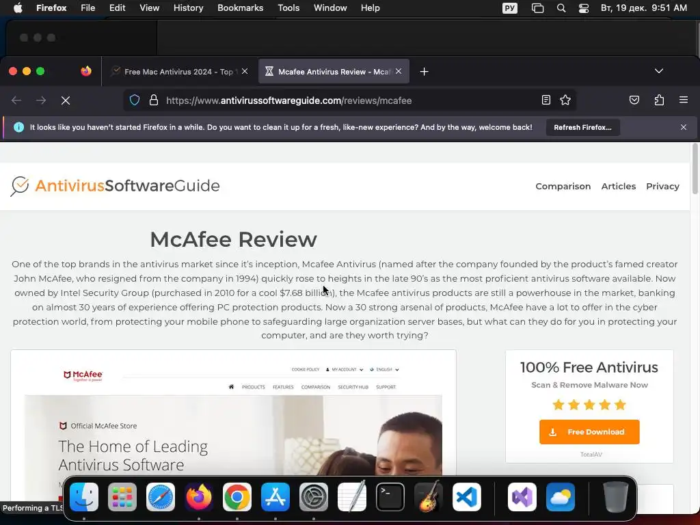Open Visual Studio from the Dock
The width and height of the screenshot is (700, 525).
click(522, 497)
